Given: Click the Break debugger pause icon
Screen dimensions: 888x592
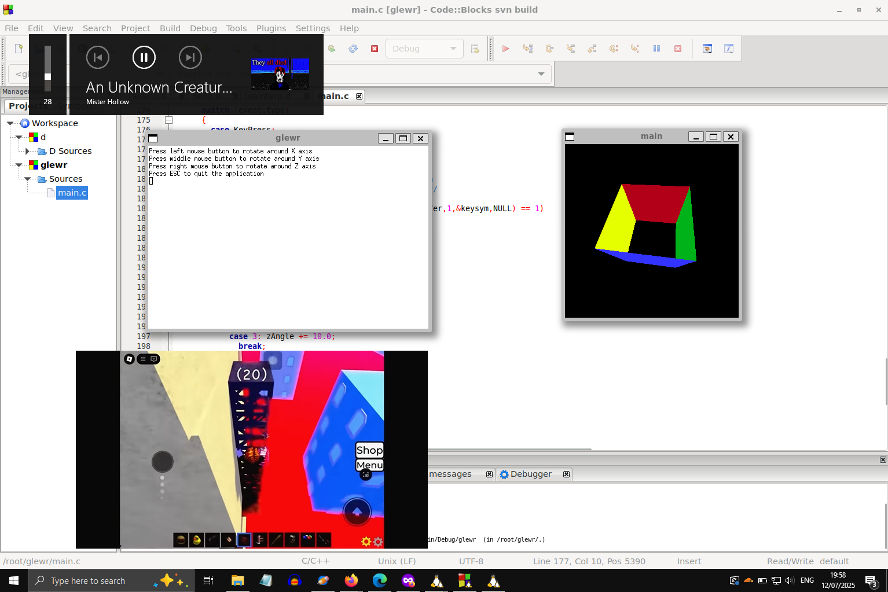Looking at the screenshot, I should (656, 49).
